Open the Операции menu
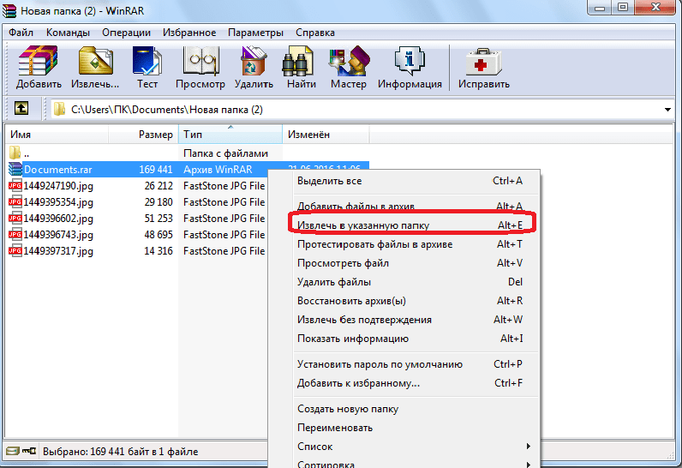The height and width of the screenshot is (468, 682). tap(126, 33)
